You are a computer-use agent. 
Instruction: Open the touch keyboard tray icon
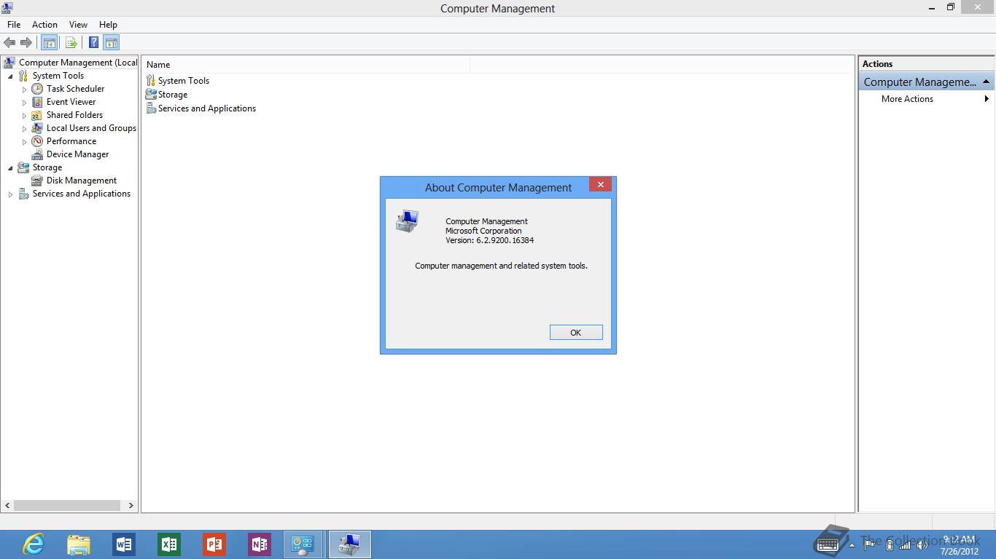(828, 544)
